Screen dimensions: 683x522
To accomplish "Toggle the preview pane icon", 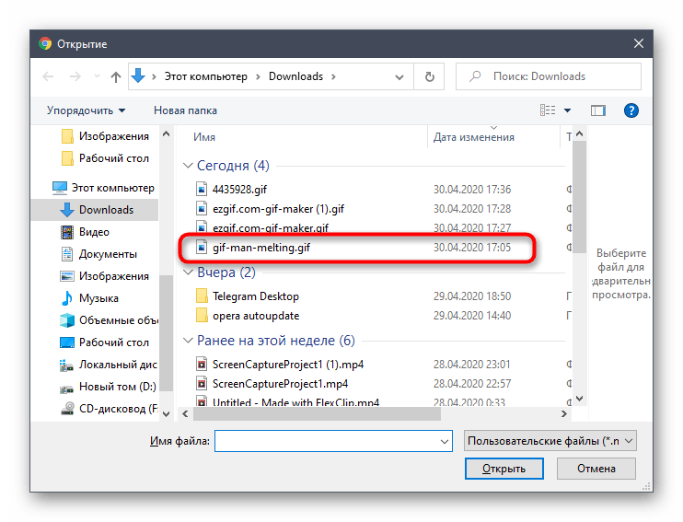I will (x=598, y=110).
